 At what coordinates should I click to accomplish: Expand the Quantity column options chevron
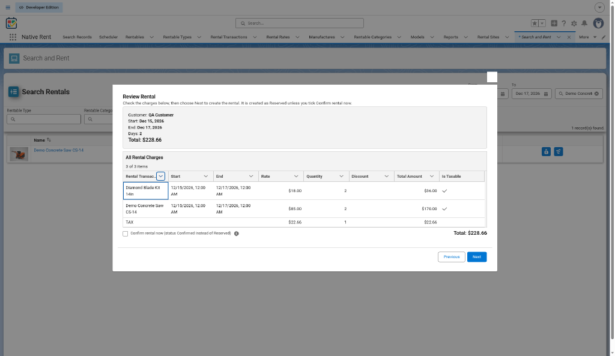click(x=341, y=176)
